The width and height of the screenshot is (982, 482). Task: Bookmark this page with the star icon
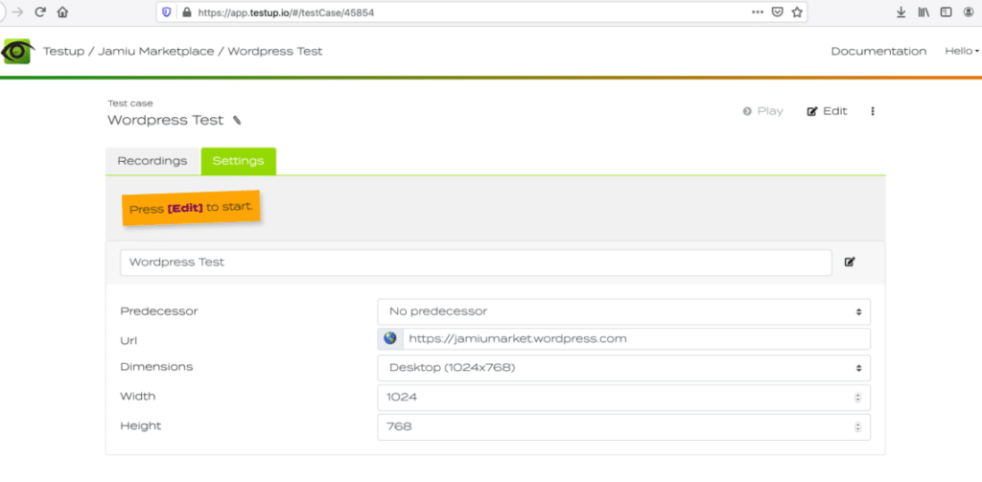pos(797,11)
